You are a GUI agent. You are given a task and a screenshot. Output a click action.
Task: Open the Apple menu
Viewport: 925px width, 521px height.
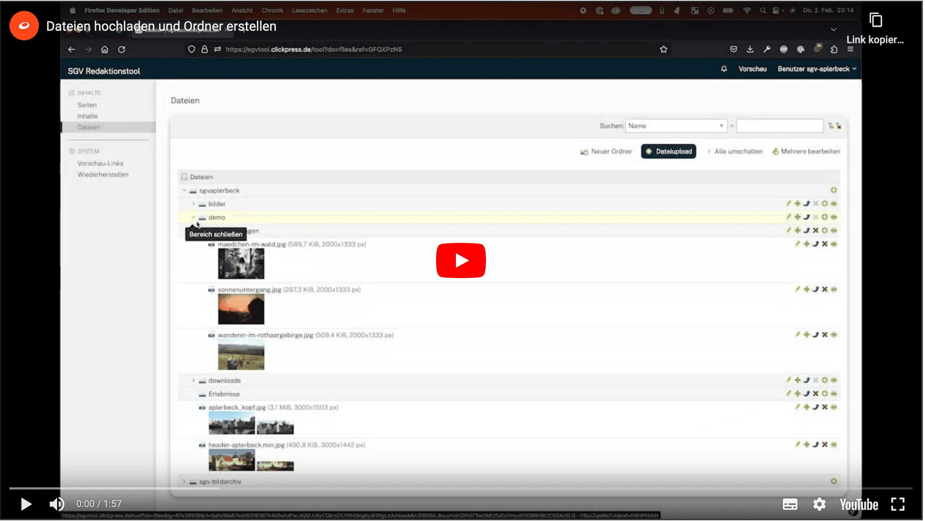pyautogui.click(x=73, y=10)
